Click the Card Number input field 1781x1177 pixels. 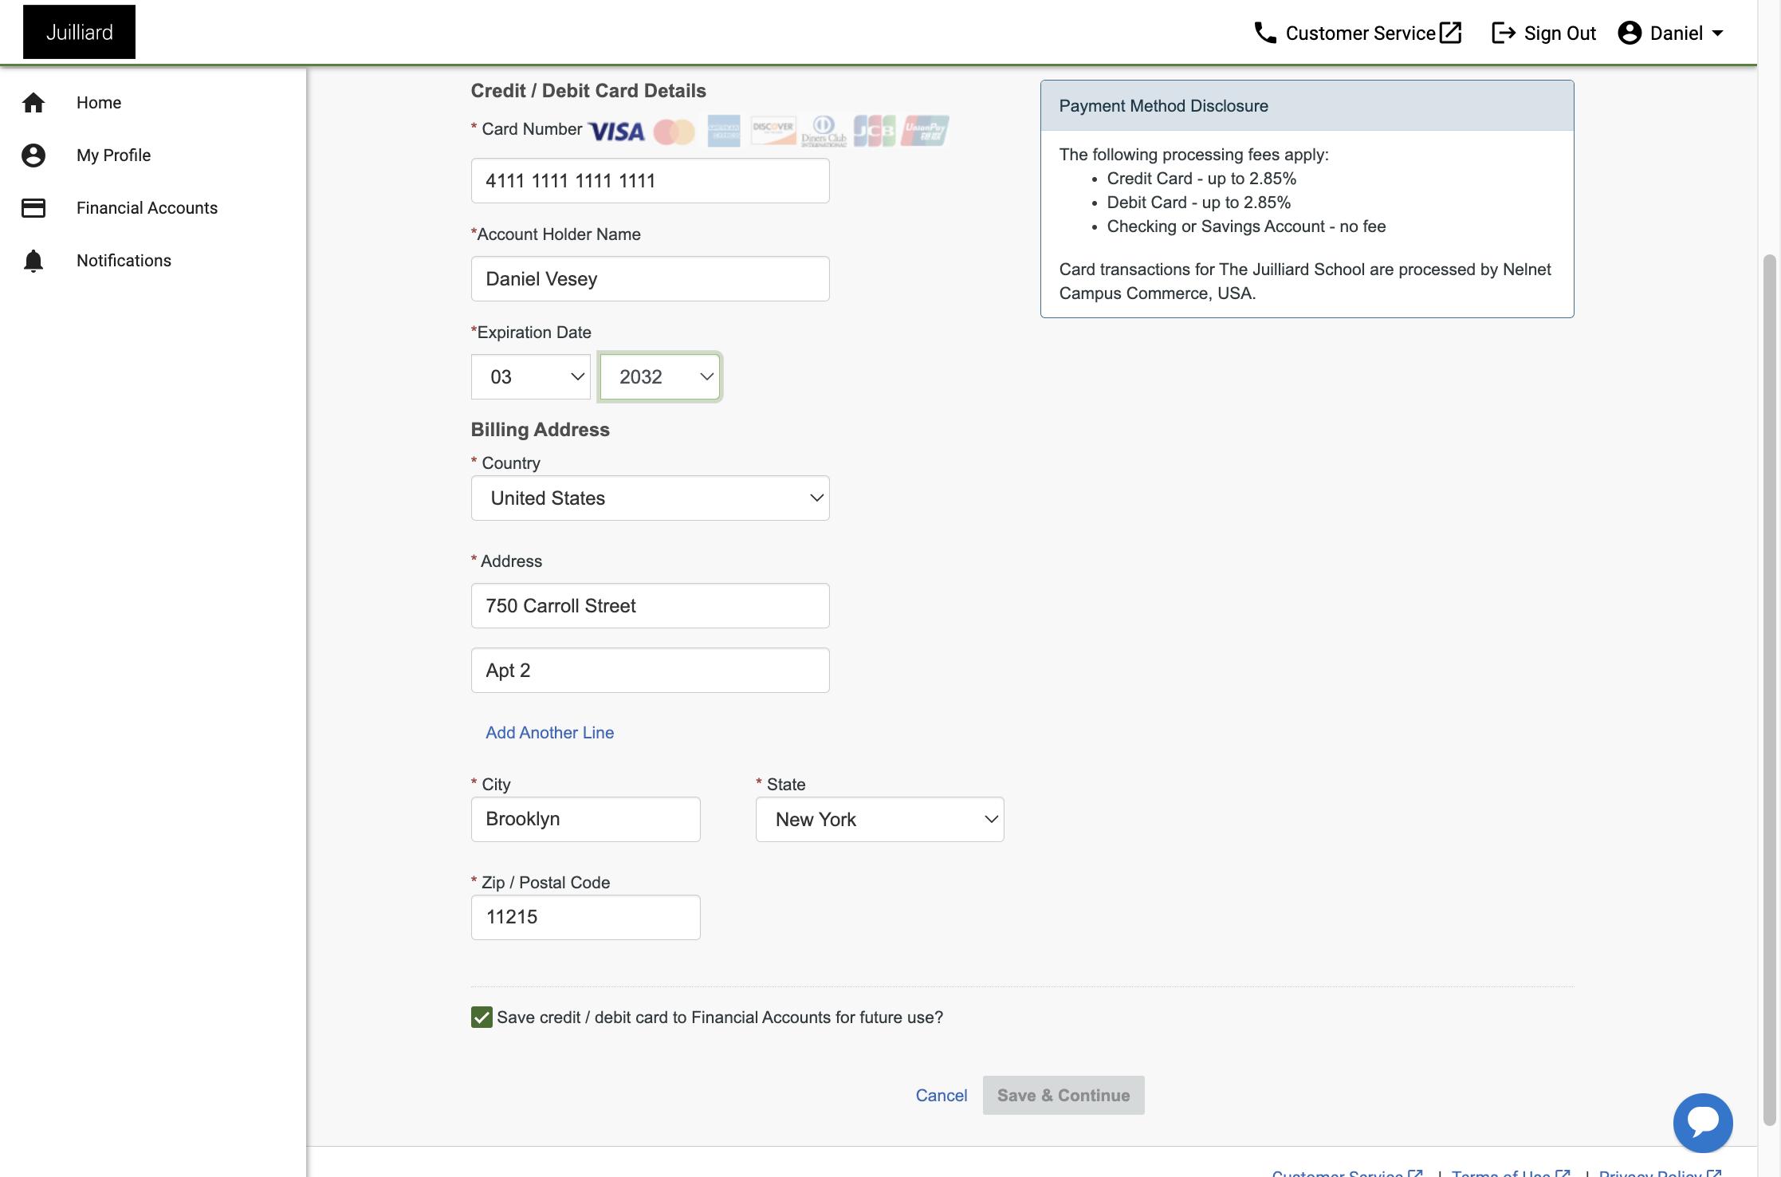pyautogui.click(x=651, y=181)
